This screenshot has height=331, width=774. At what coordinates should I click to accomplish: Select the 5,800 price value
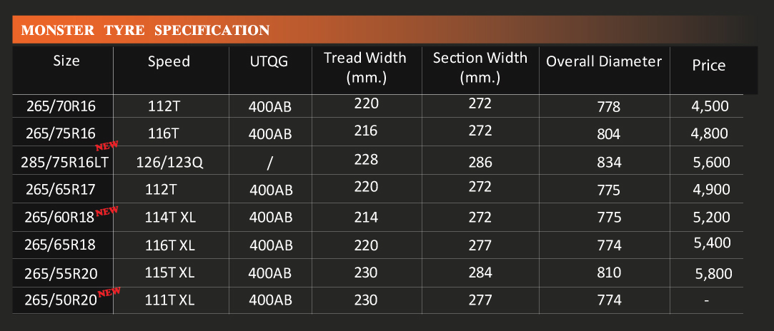pos(713,273)
